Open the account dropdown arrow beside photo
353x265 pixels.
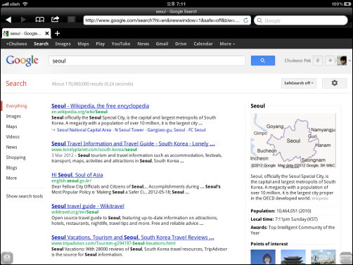point(349,60)
